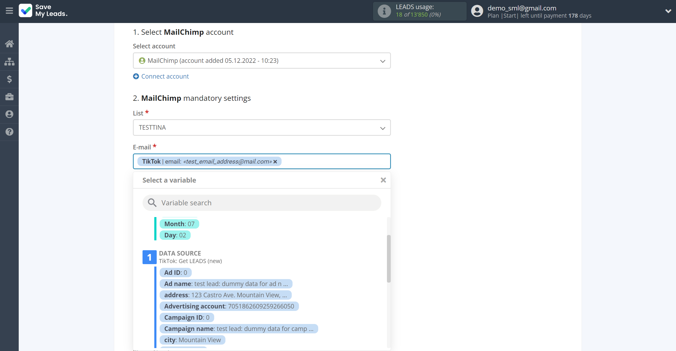Image resolution: width=676 pixels, height=351 pixels.
Task: Expand the account menu chevron
Action: pyautogui.click(x=668, y=11)
